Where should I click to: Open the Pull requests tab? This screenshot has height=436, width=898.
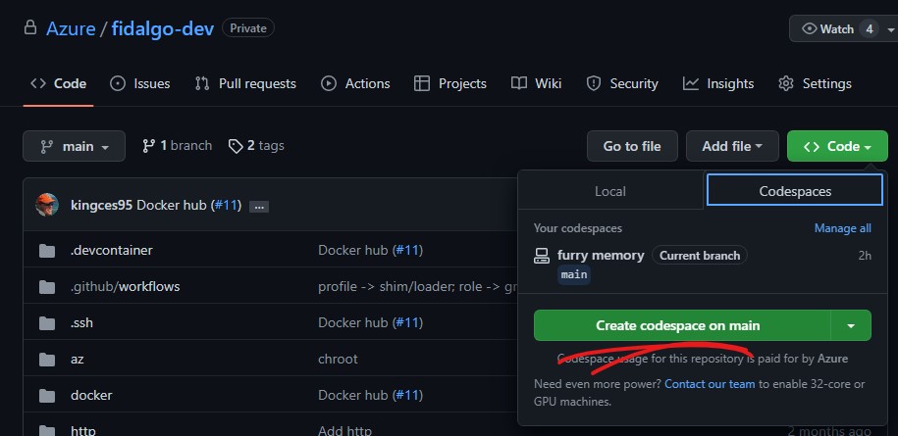(x=245, y=83)
